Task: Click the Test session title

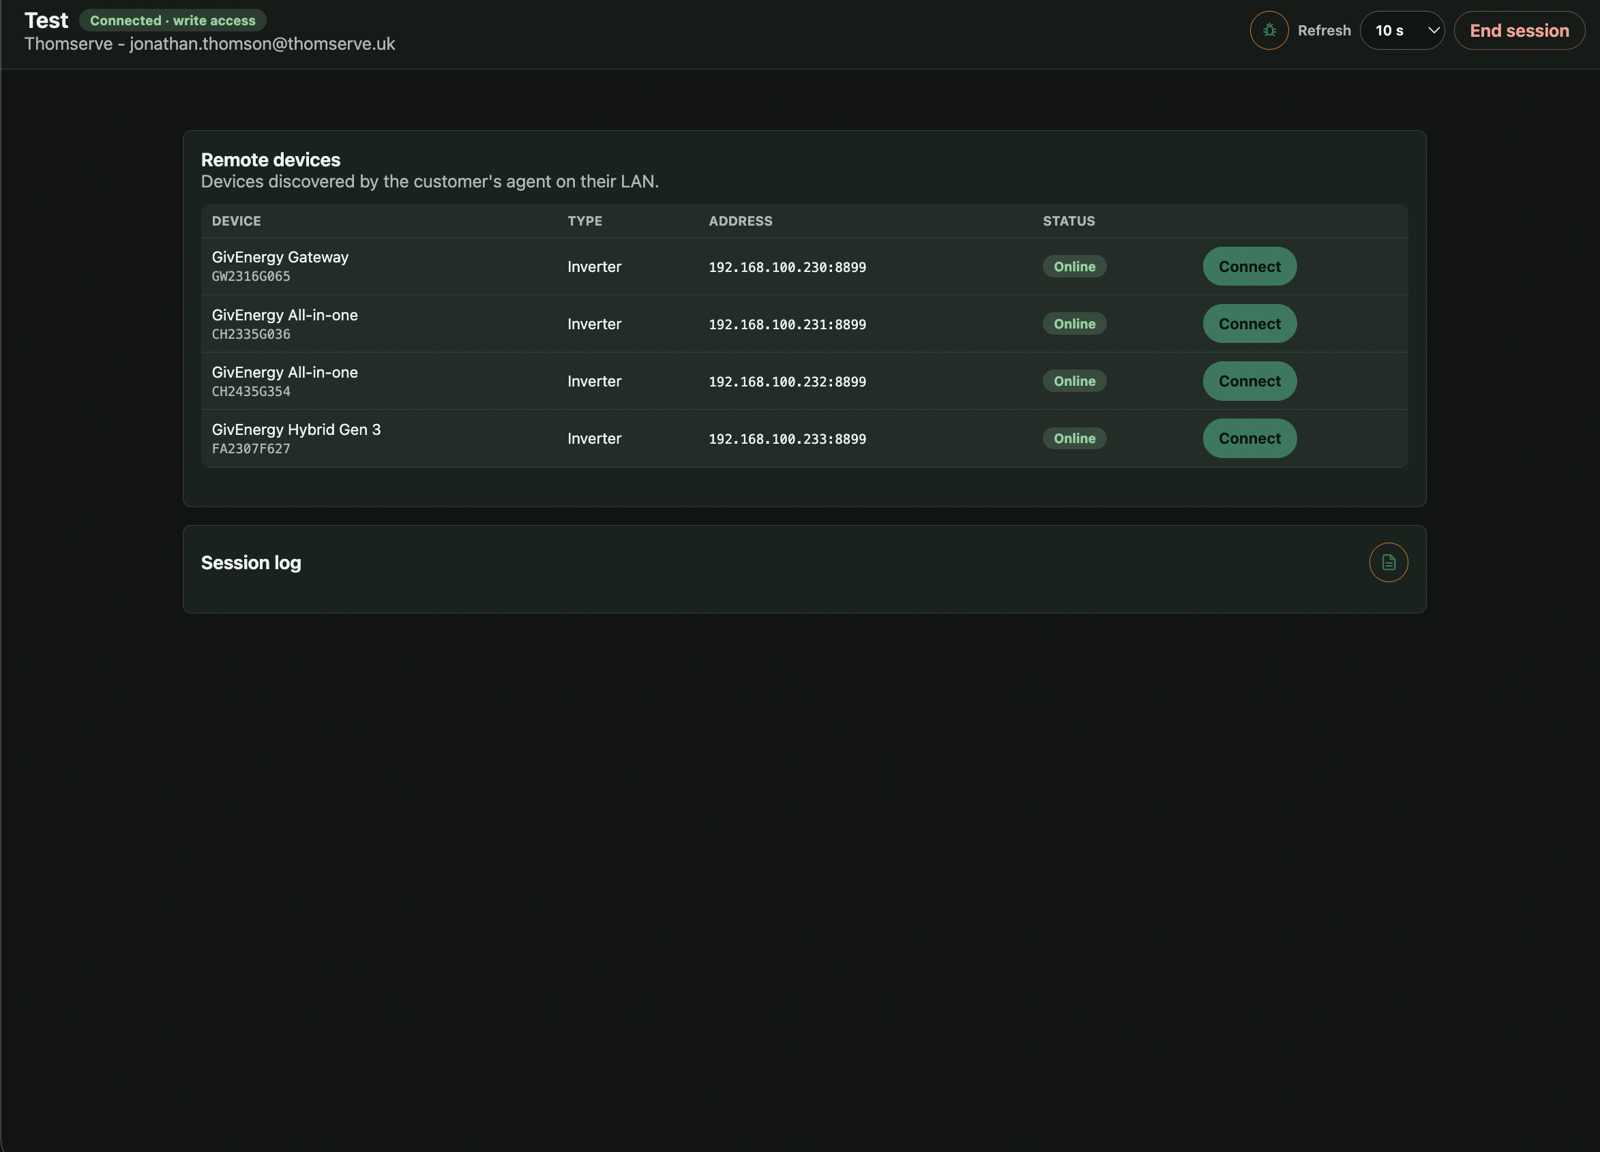Action: (x=46, y=20)
